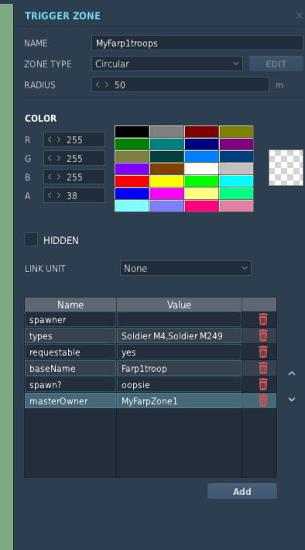Pick the cyan color swatch
This screenshot has width=305, height=550.
click(x=236, y=181)
